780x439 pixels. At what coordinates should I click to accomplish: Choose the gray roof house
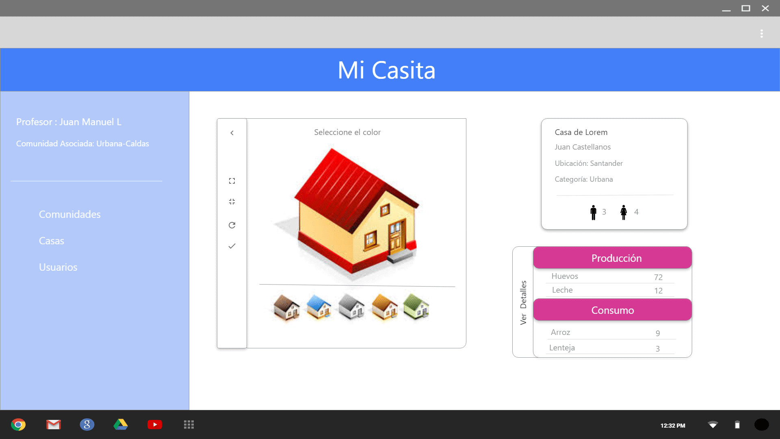[x=351, y=307]
